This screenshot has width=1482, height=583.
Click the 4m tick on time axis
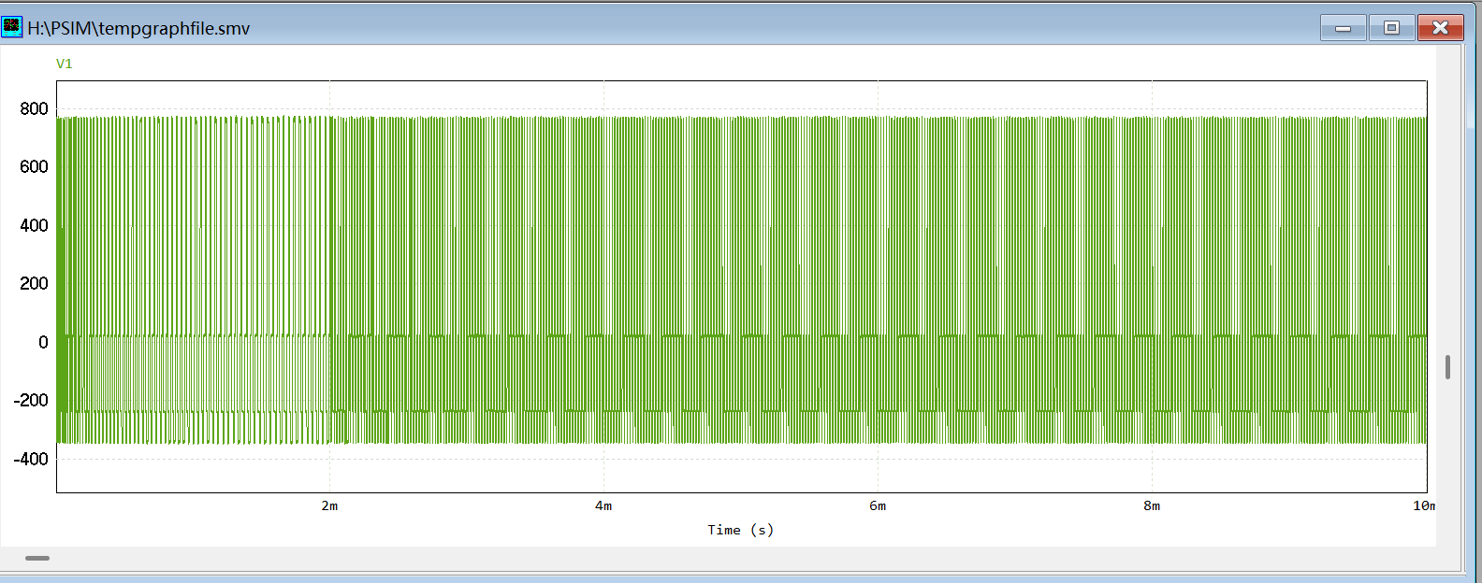tap(603, 505)
